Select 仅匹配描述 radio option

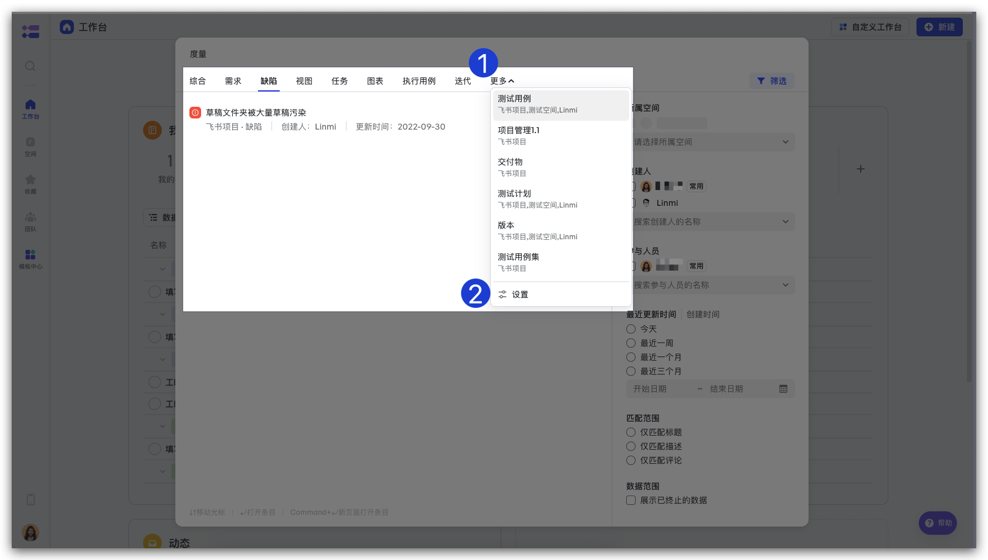click(631, 446)
